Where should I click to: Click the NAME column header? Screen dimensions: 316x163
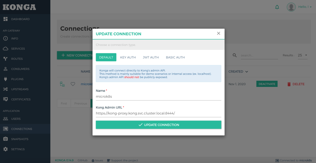pyautogui.click(x=85, y=71)
